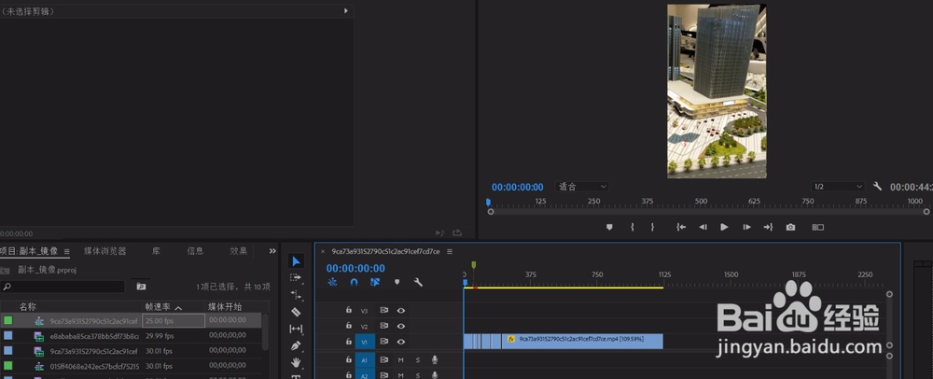Toggle linked selection in timeline

(375, 282)
